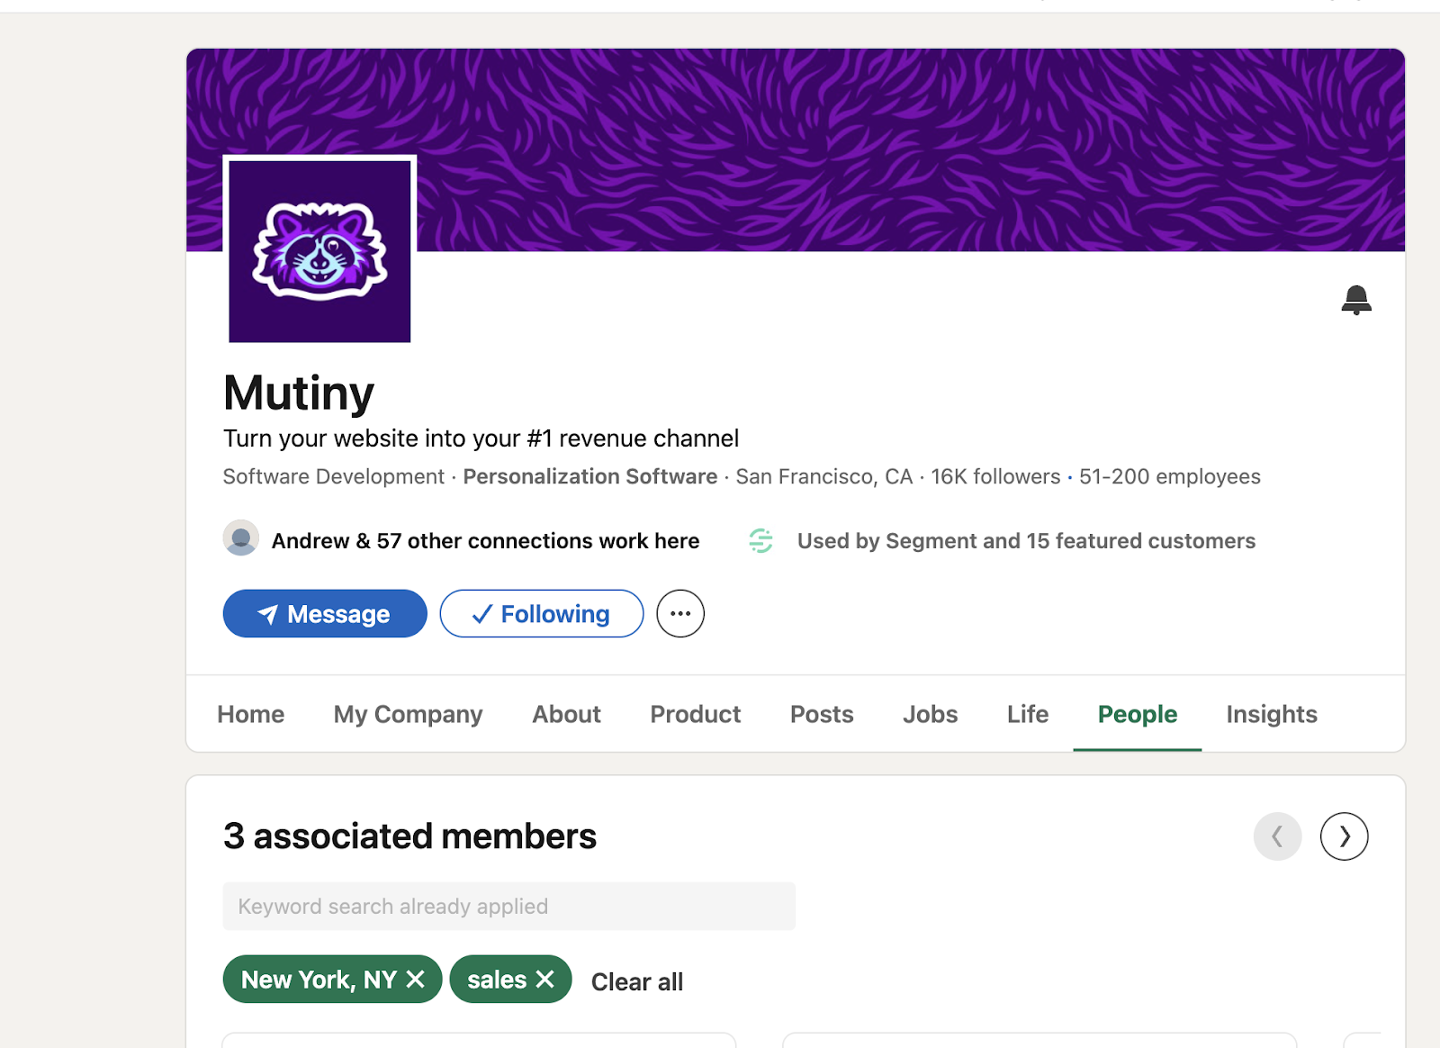The image size is (1440, 1048).
Task: Go to previous members carousel page
Action: (x=1277, y=836)
